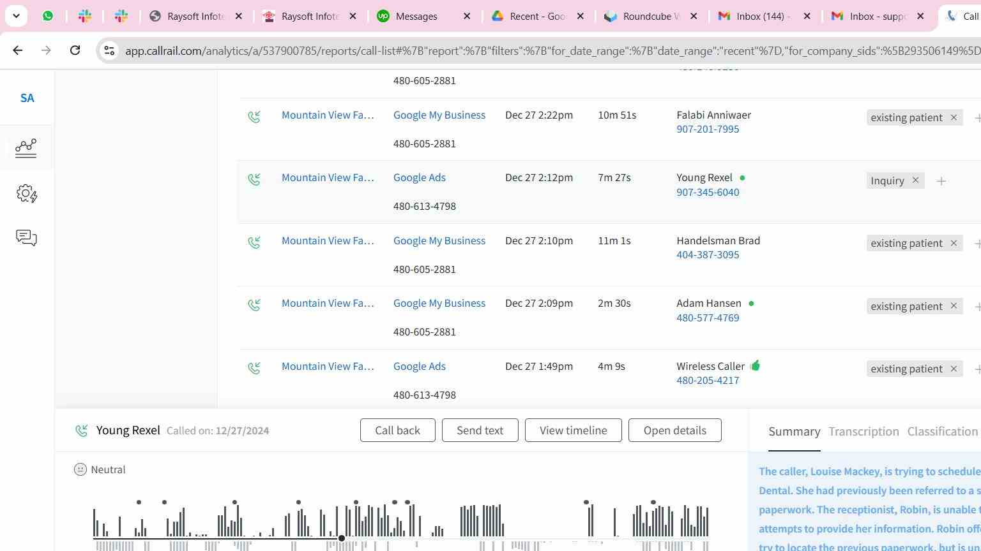View site information icon in address bar
The image size is (981, 551).
[x=109, y=50]
